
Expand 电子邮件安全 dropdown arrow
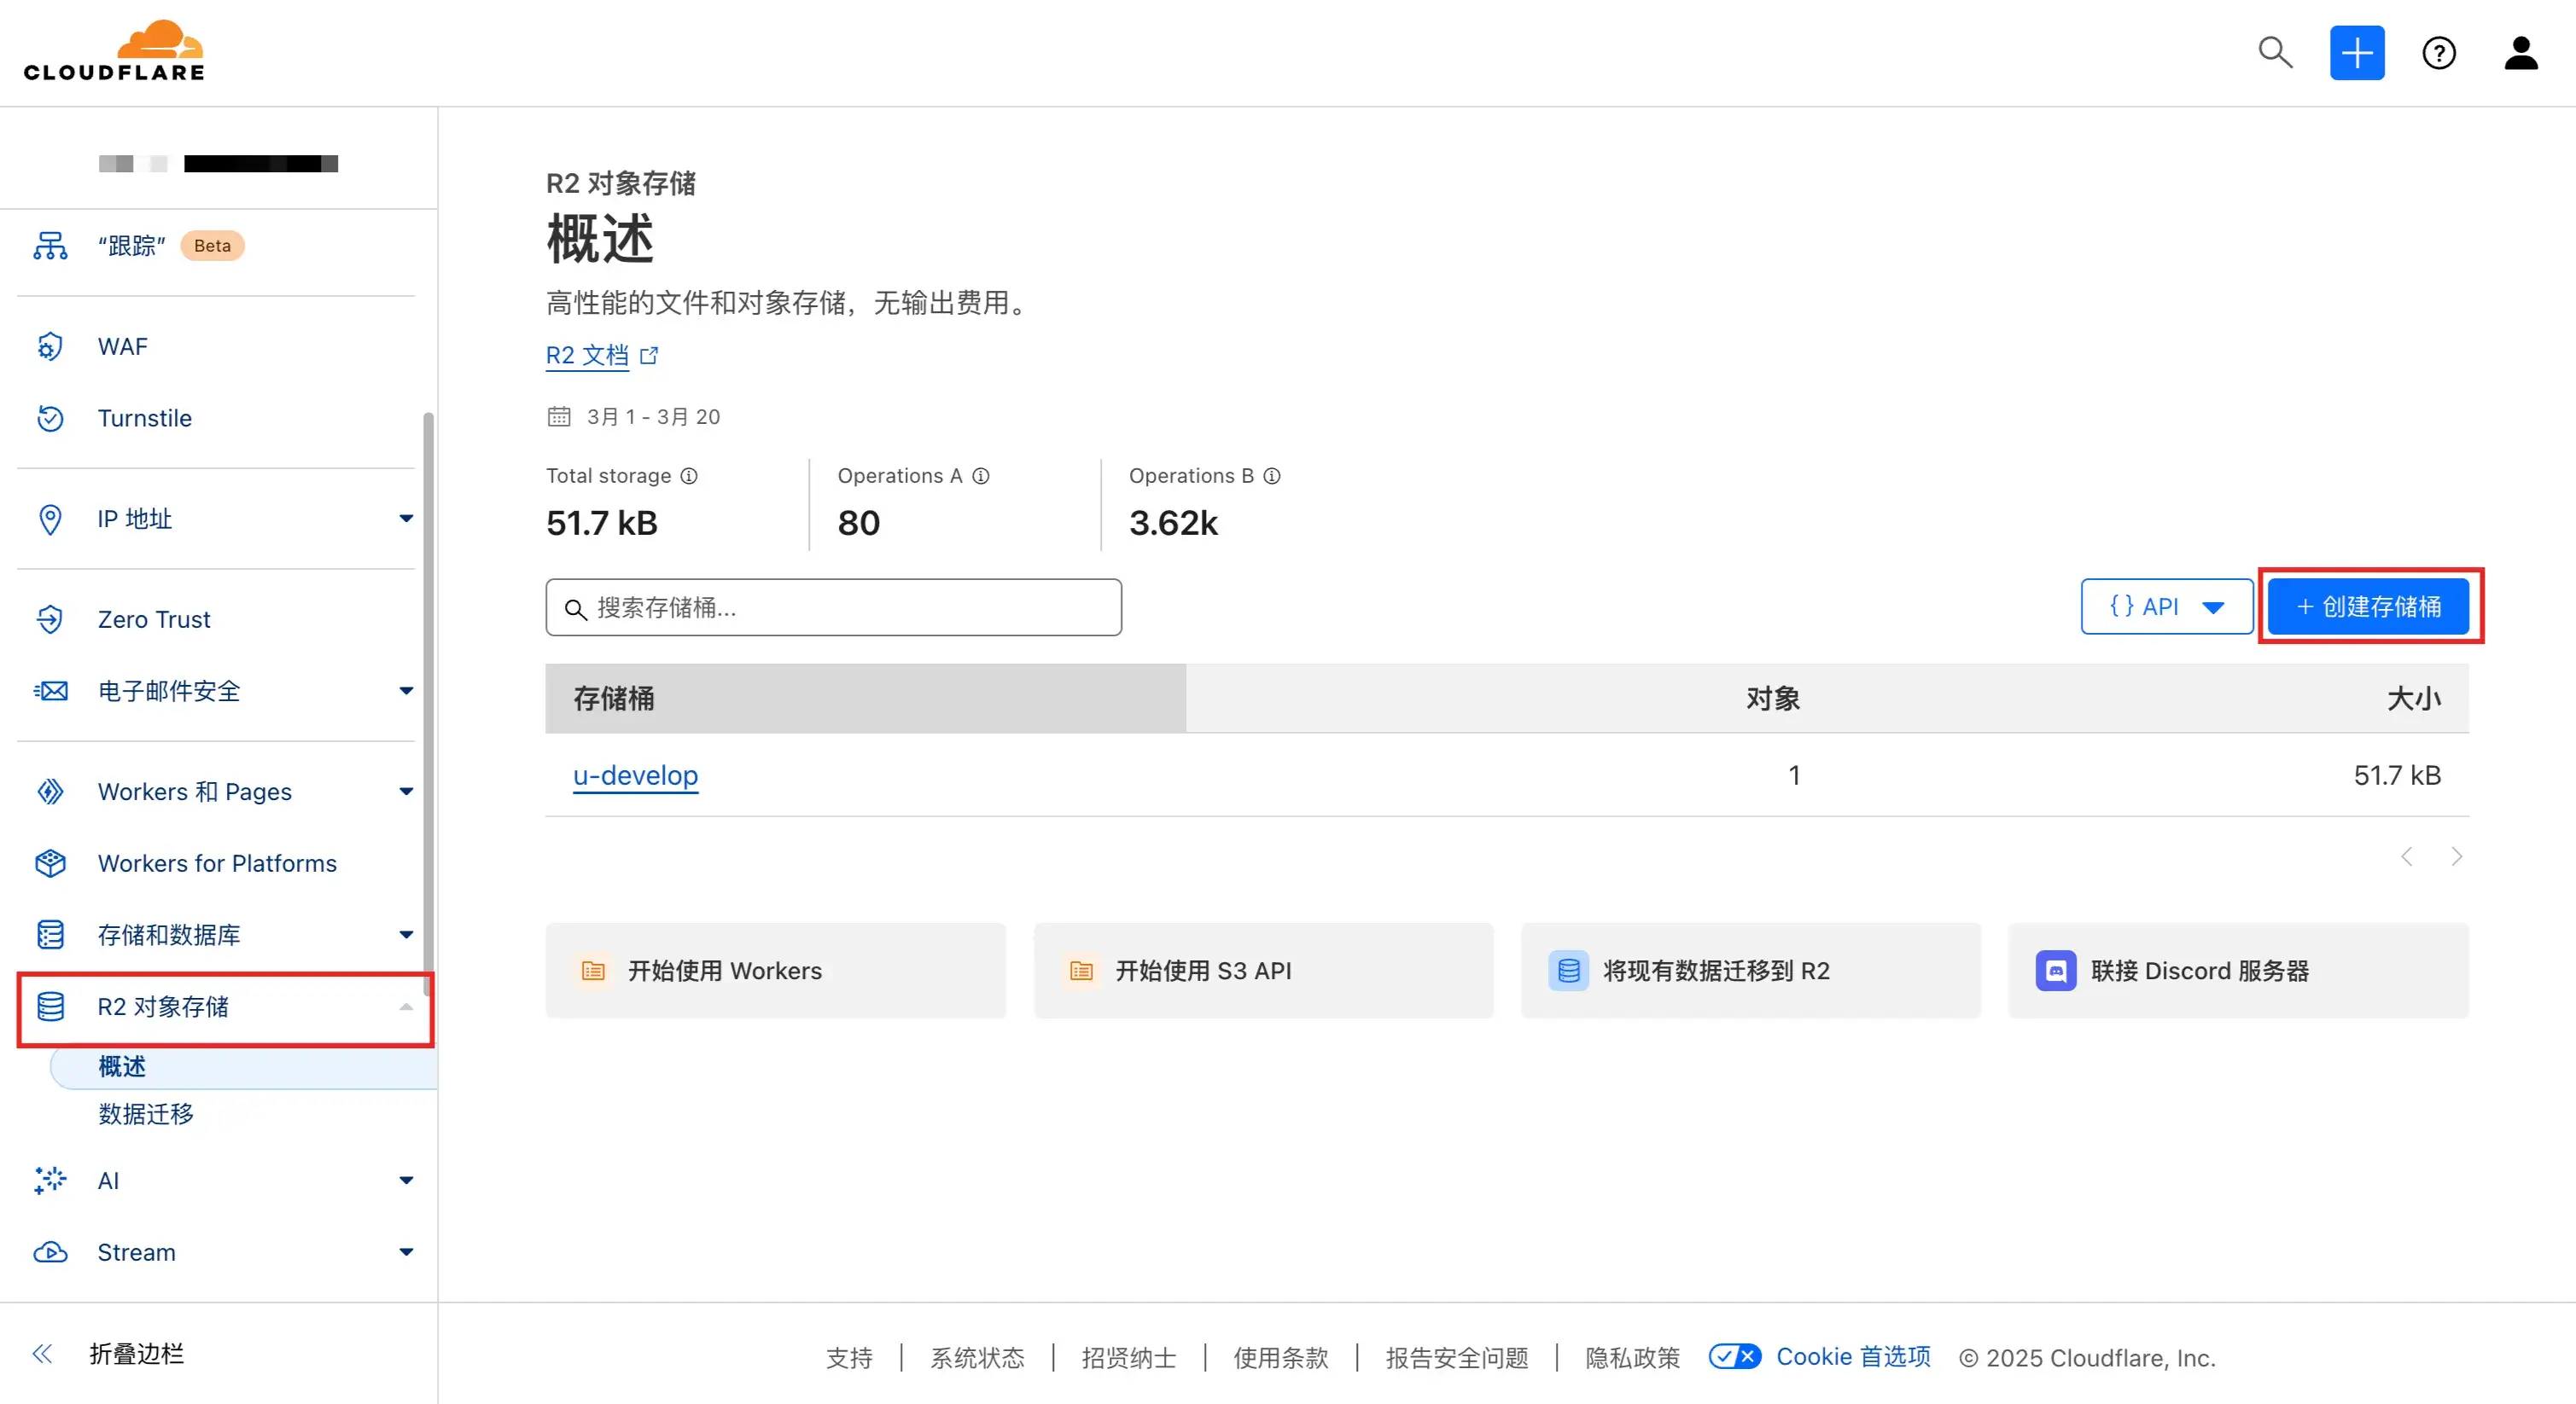[406, 691]
